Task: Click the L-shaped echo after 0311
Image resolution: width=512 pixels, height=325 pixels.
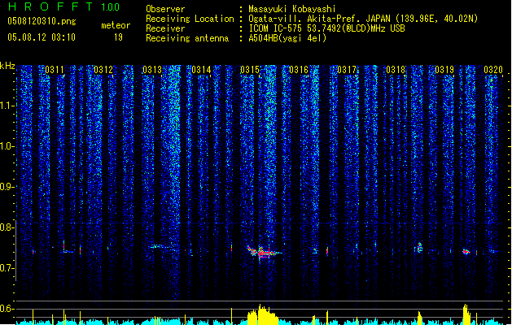Action: [x=68, y=247]
